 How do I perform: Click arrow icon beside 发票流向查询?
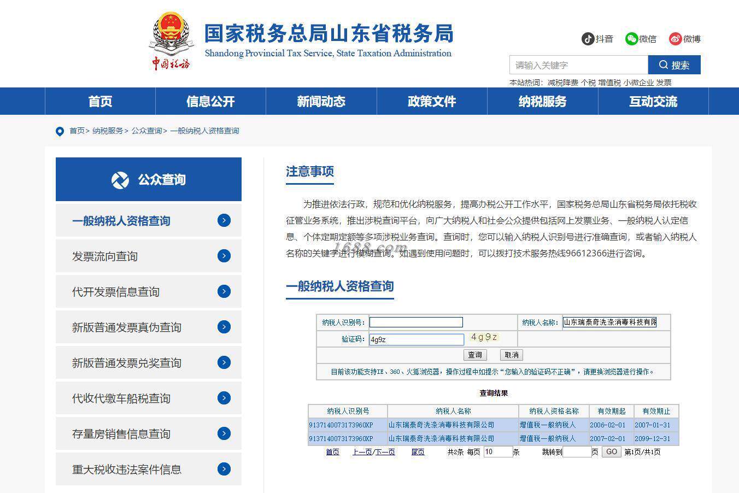224,256
